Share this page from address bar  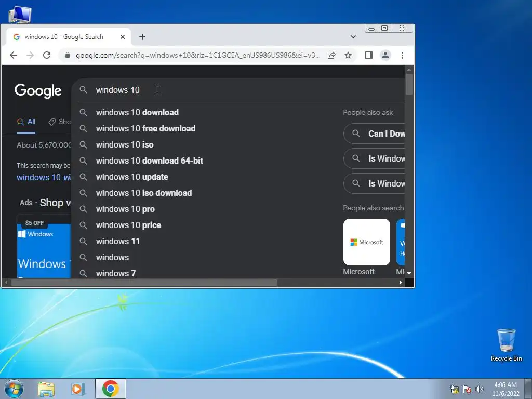coord(331,55)
